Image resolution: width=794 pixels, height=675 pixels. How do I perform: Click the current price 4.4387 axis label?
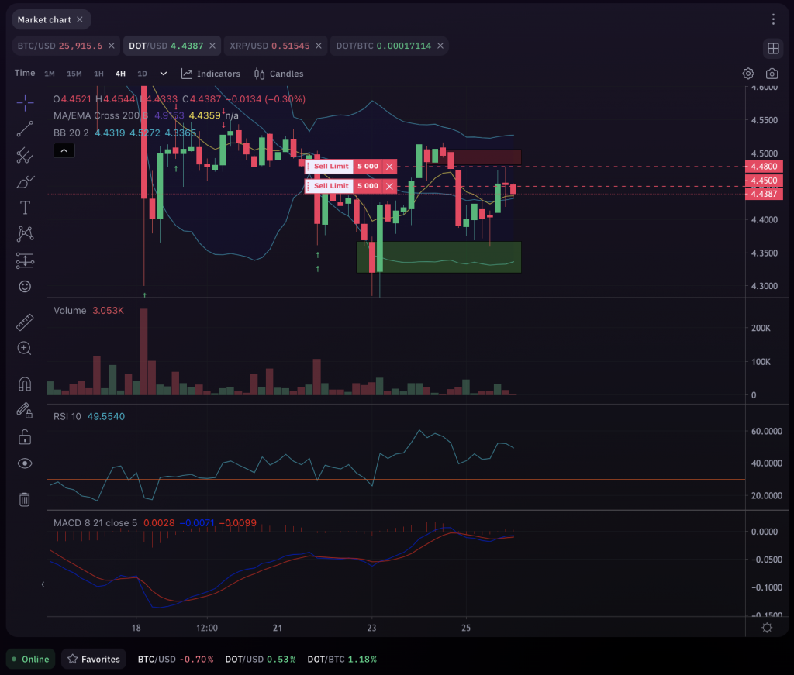764,194
